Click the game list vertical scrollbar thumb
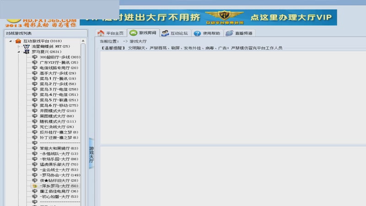The image size is (366, 206). pyautogui.click(x=83, y=124)
